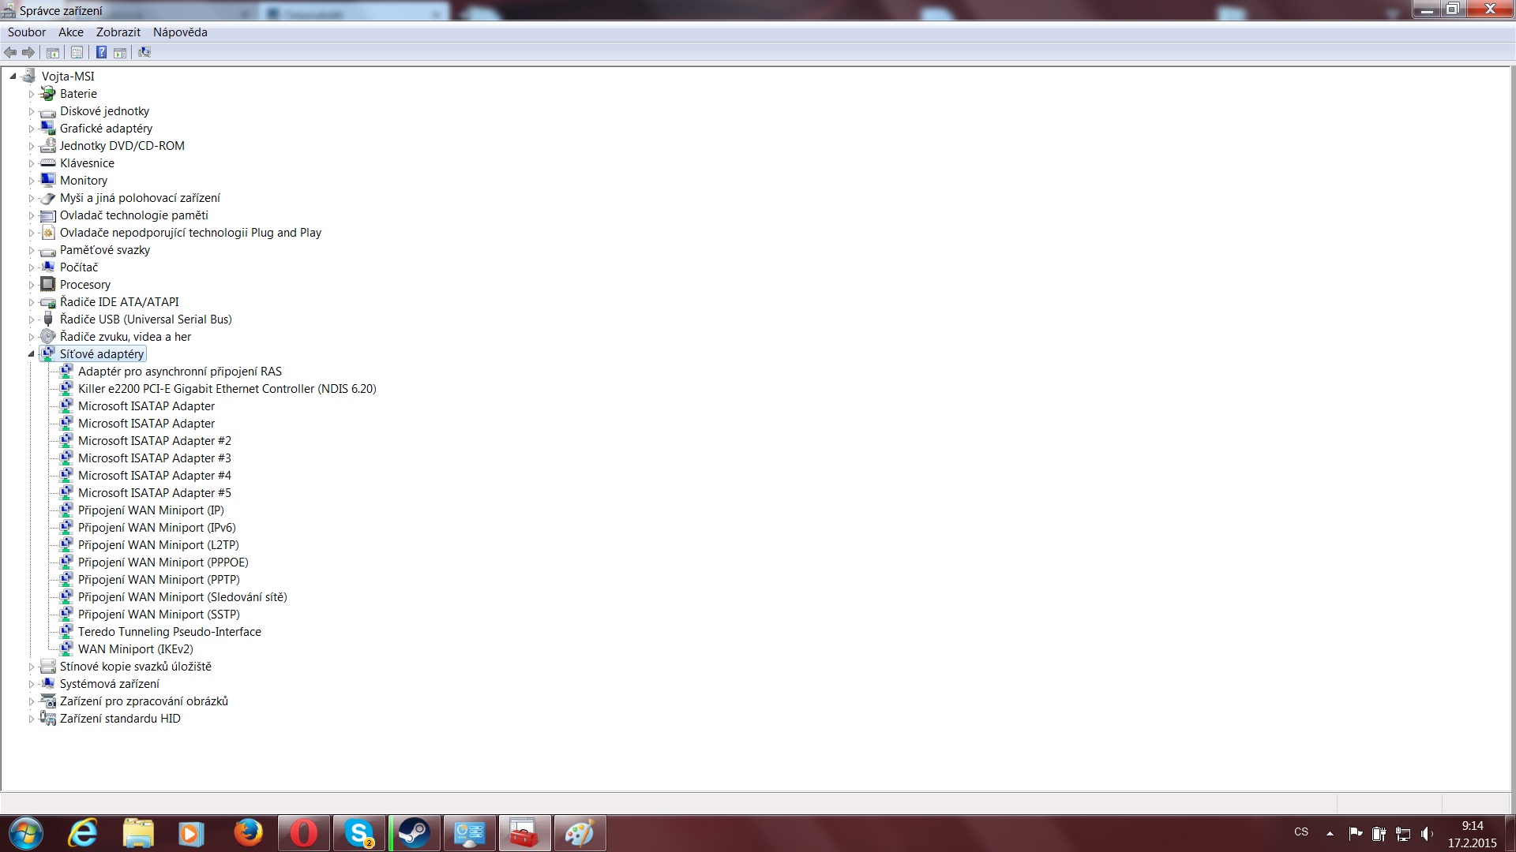Expand Řadiče USB (Universal Serial Bus)
Image resolution: width=1516 pixels, height=852 pixels.
[32, 319]
